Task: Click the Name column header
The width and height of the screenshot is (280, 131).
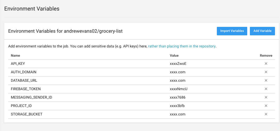Action: [15, 56]
